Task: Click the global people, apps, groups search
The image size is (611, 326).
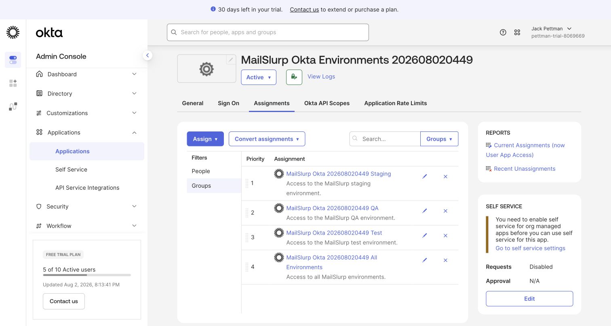Action: (x=268, y=32)
